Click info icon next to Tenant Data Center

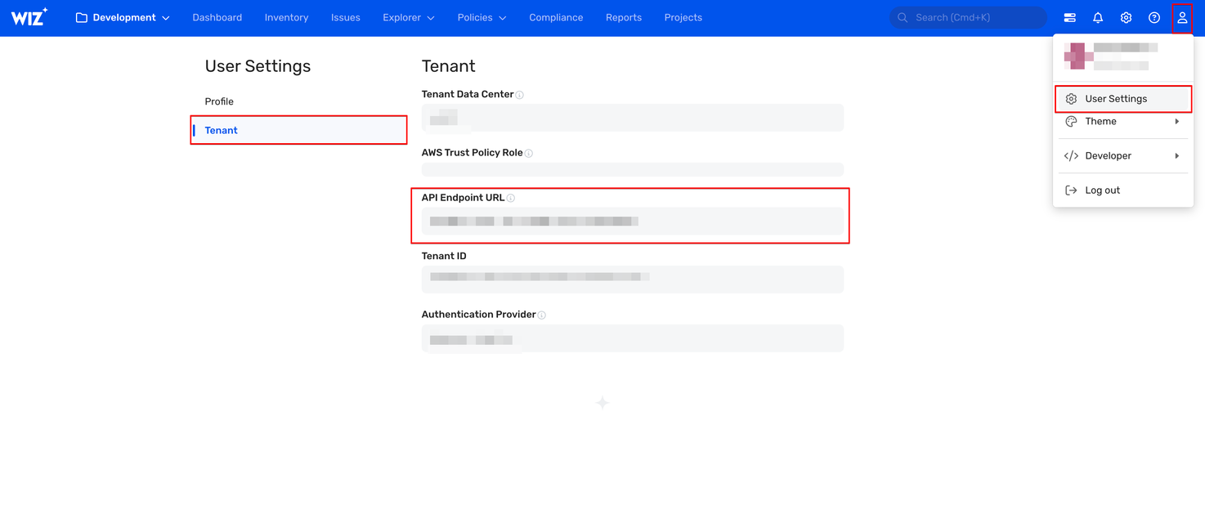(520, 95)
